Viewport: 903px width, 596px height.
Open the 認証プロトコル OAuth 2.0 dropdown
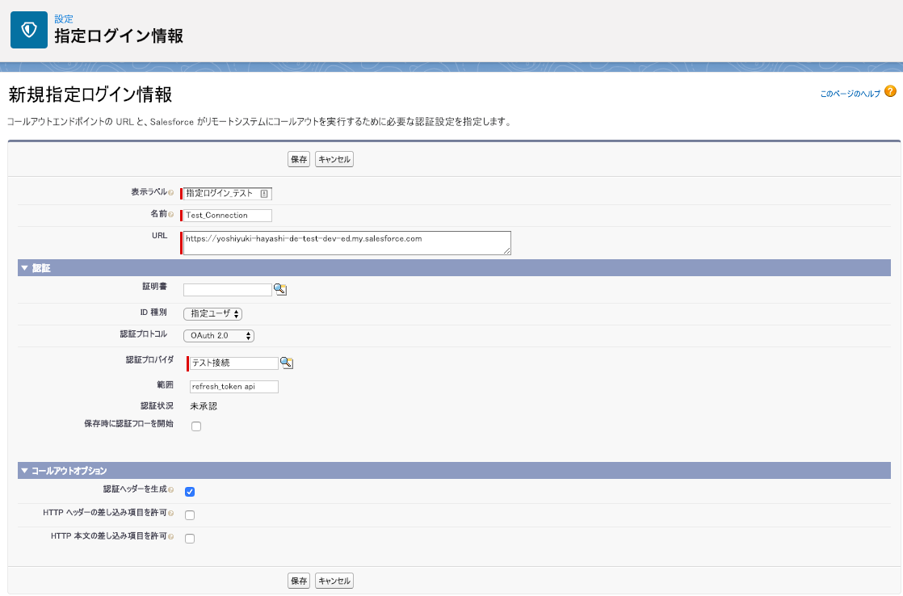click(x=219, y=336)
